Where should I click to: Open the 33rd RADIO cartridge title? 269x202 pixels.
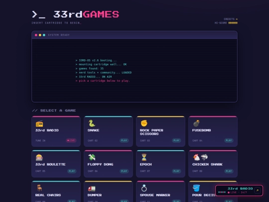click(47, 130)
